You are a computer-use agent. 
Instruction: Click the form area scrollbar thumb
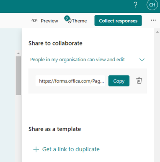(x=18, y=76)
